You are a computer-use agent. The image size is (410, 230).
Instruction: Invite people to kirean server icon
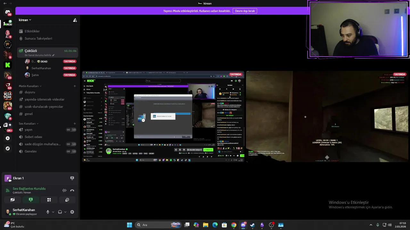75,20
